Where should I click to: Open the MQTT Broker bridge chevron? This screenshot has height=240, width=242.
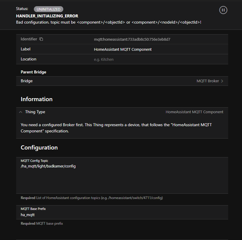[222, 81]
